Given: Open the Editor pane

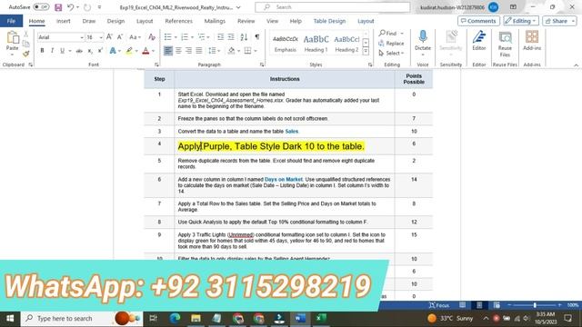Looking at the screenshot, I should 479,41.
